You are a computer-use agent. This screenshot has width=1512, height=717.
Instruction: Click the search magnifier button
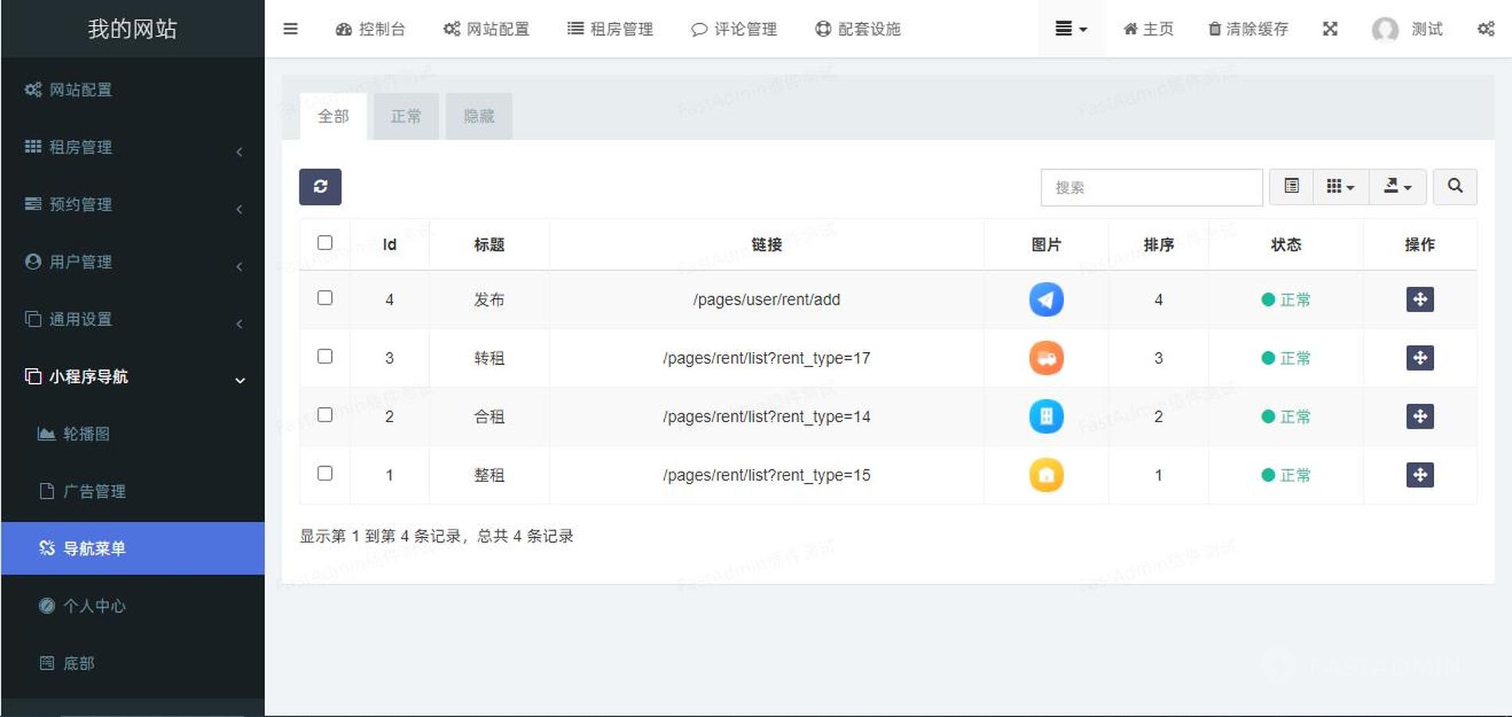(x=1455, y=186)
